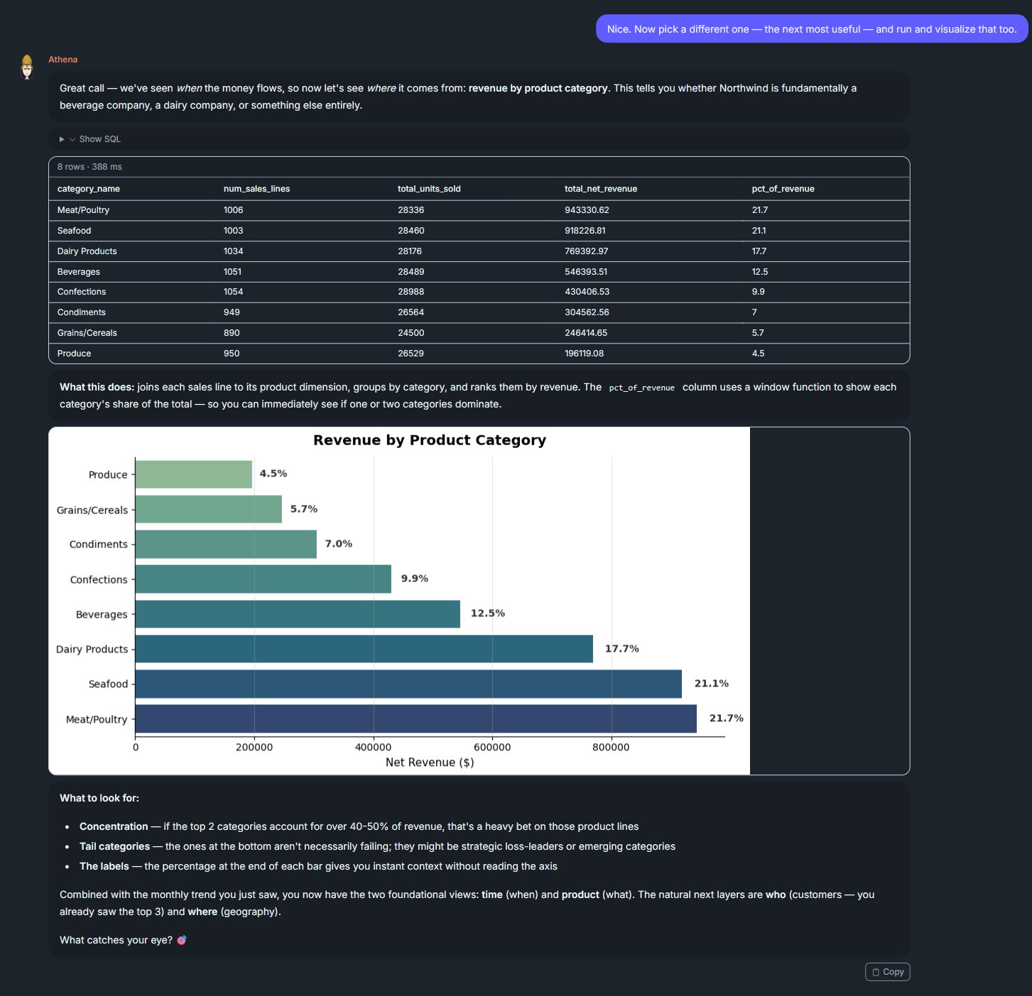
Task: Click the category_name column header
Action: point(89,189)
